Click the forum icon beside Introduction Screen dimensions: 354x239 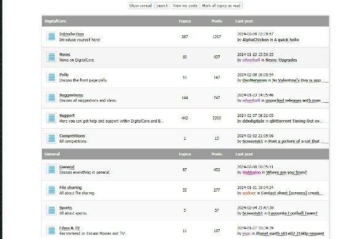click(52, 36)
